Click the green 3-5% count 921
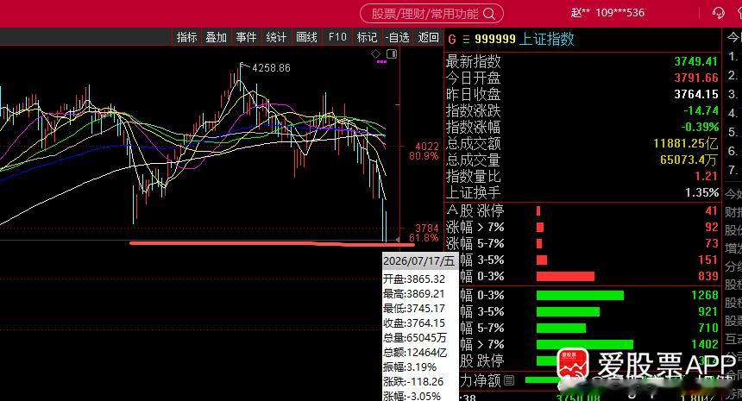This screenshot has height=401, width=742. 708,311
